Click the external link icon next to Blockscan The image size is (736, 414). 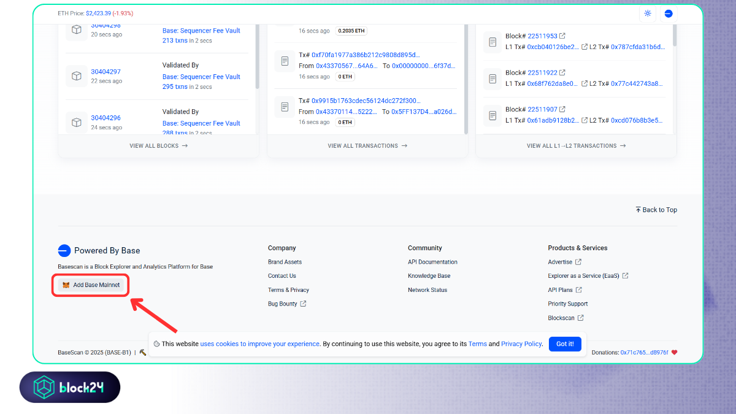tap(580, 318)
